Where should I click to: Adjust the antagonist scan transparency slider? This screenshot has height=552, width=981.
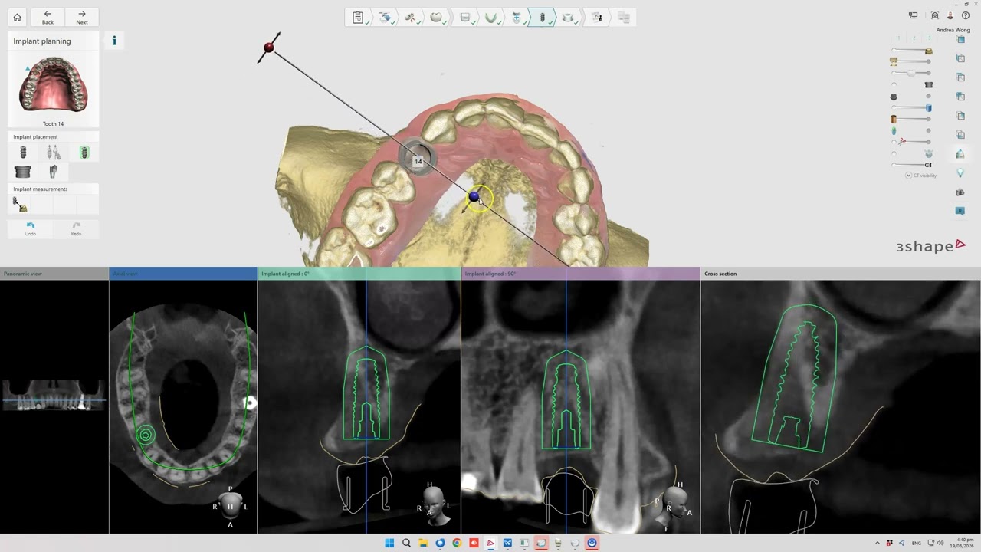[x=912, y=61]
